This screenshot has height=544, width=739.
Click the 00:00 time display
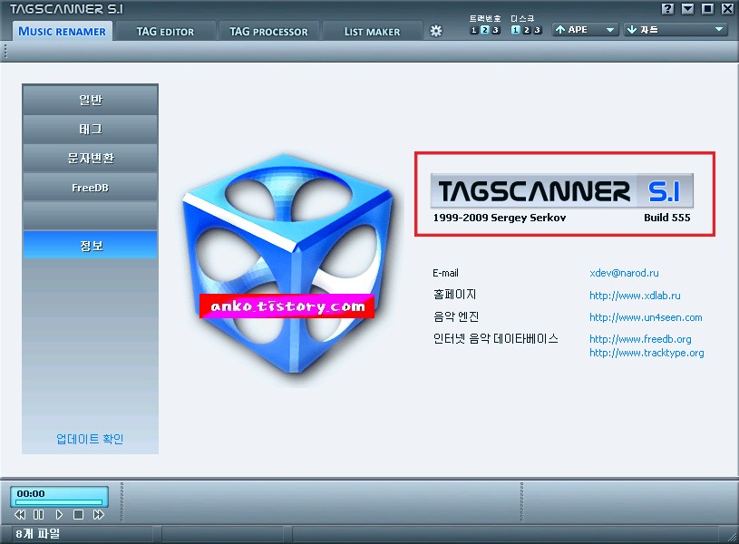point(31,493)
